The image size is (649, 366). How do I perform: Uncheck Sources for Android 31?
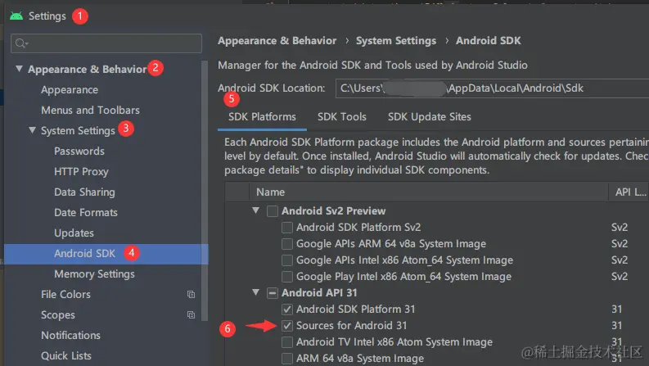click(286, 325)
